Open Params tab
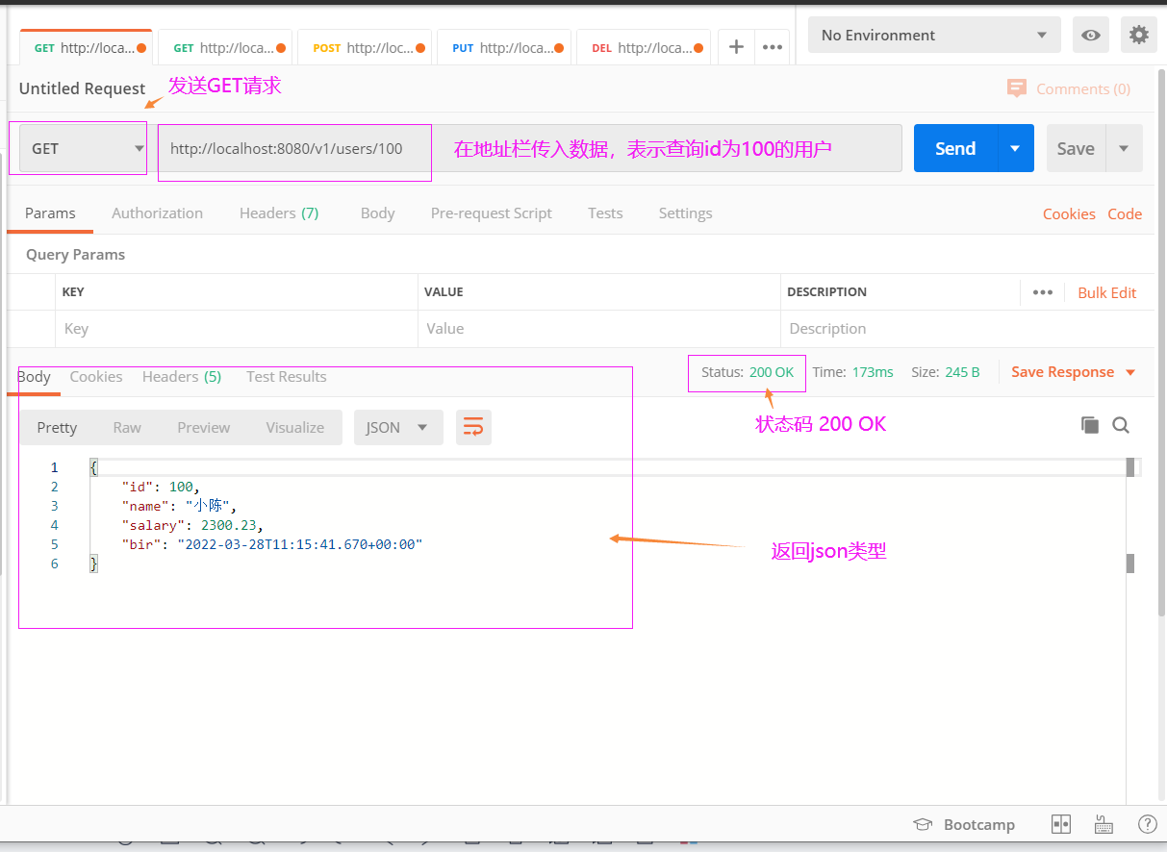This screenshot has width=1167, height=852. (50, 213)
